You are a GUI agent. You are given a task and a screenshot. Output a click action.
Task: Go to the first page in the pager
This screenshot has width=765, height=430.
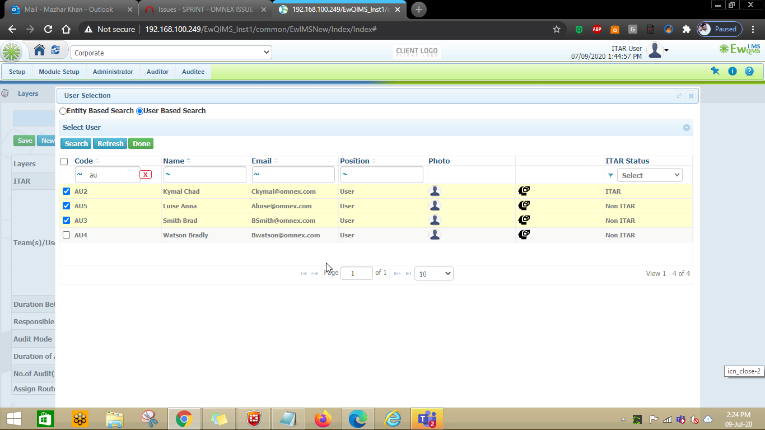pyautogui.click(x=304, y=273)
